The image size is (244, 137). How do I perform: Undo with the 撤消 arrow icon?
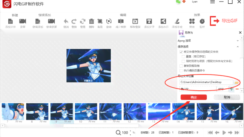(66, 21)
